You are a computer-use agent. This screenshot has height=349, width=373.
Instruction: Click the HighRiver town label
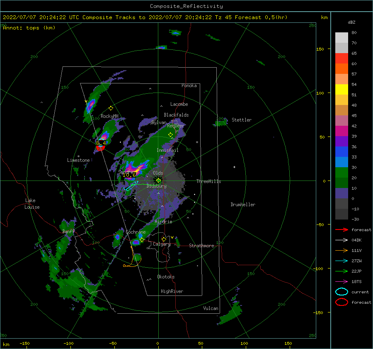click(172, 291)
